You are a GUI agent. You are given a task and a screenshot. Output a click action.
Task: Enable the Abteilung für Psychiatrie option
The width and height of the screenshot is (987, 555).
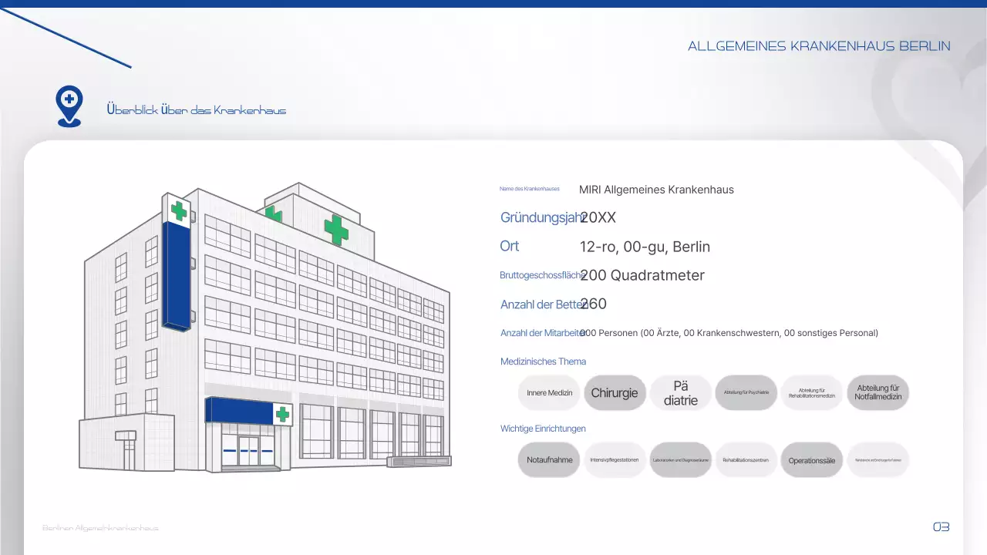[x=746, y=392]
